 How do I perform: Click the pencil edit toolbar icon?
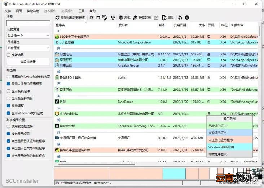tap(156, 18)
